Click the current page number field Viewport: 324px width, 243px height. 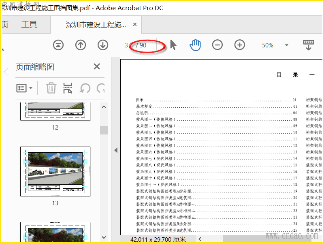pos(126,45)
